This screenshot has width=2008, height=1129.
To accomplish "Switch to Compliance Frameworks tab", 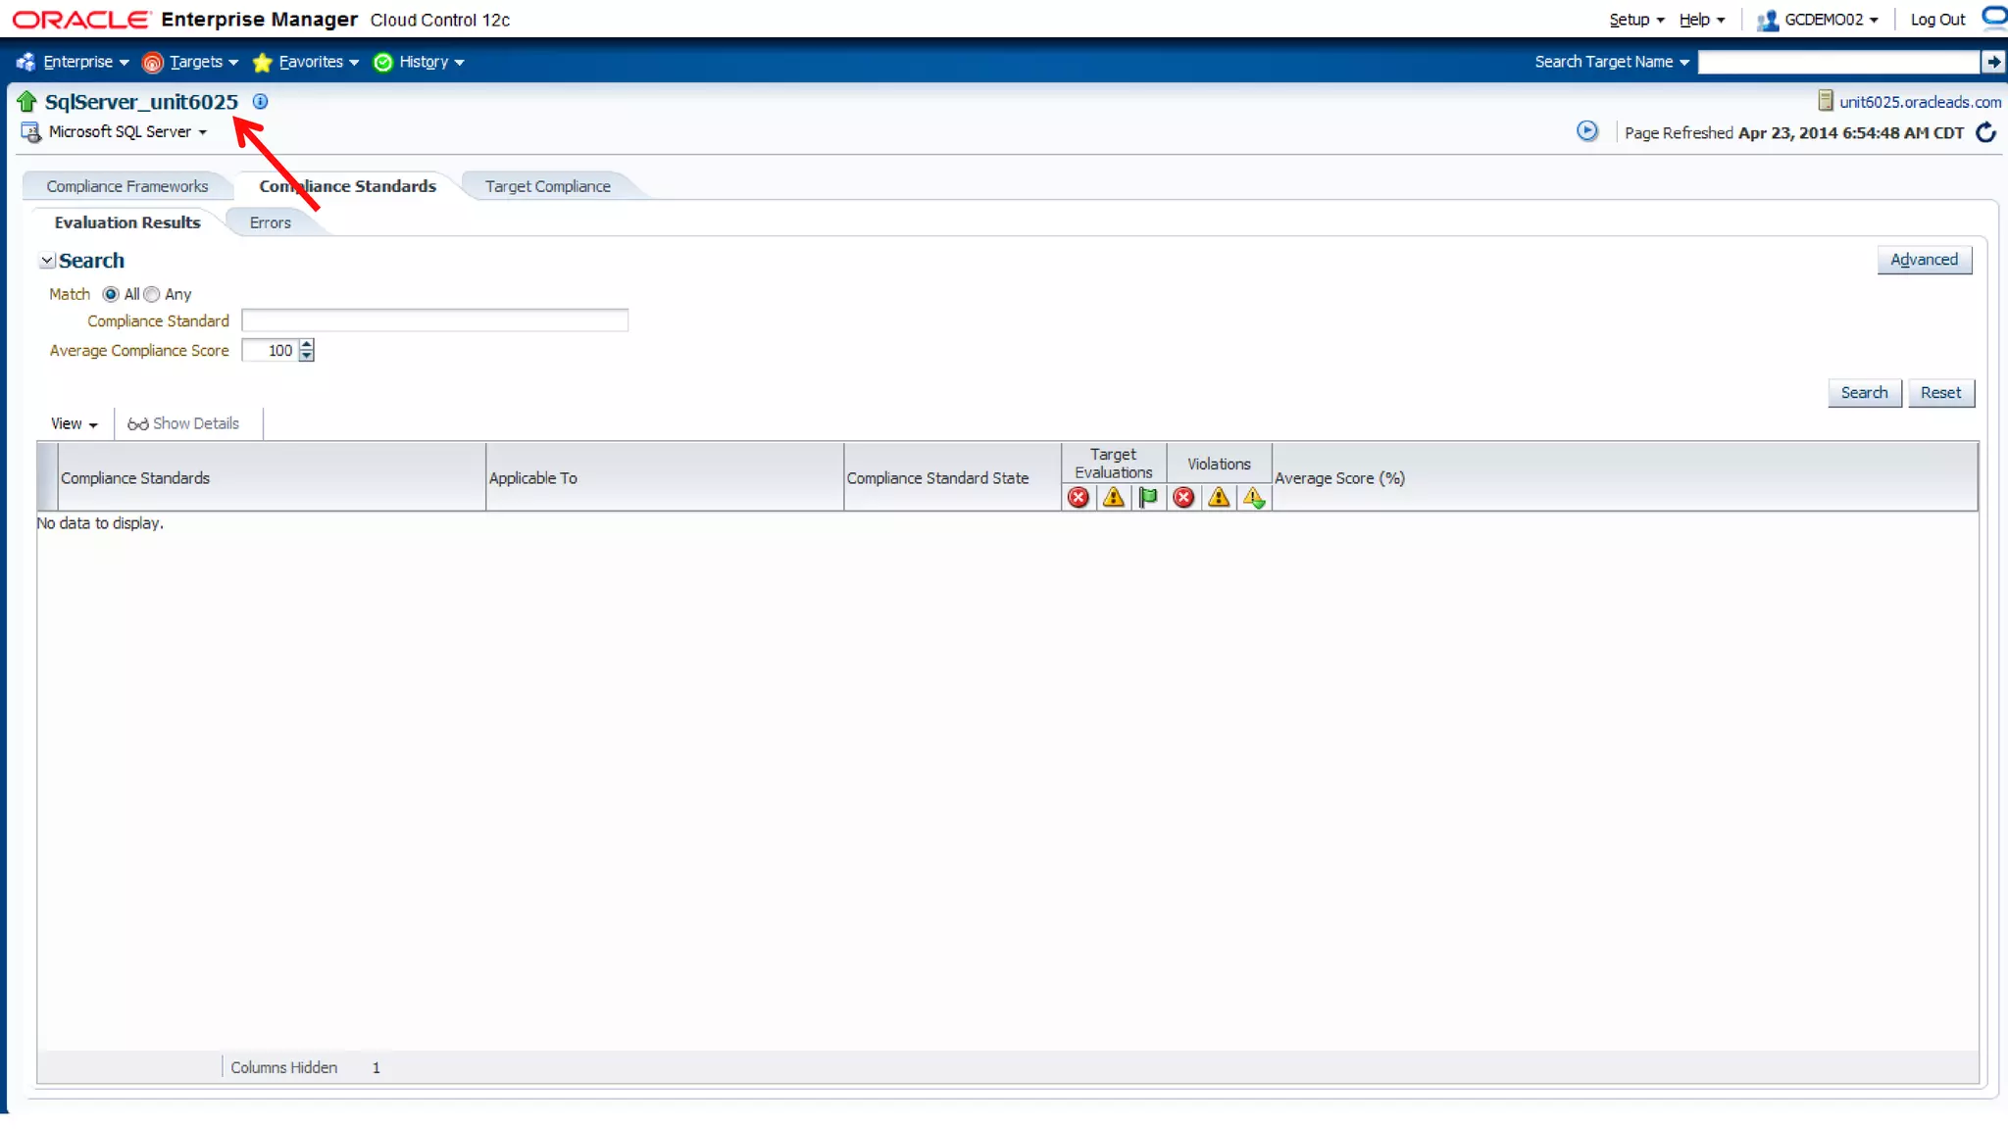I will 127,186.
